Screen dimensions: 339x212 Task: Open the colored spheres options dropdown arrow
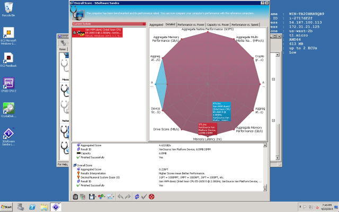[105, 197]
